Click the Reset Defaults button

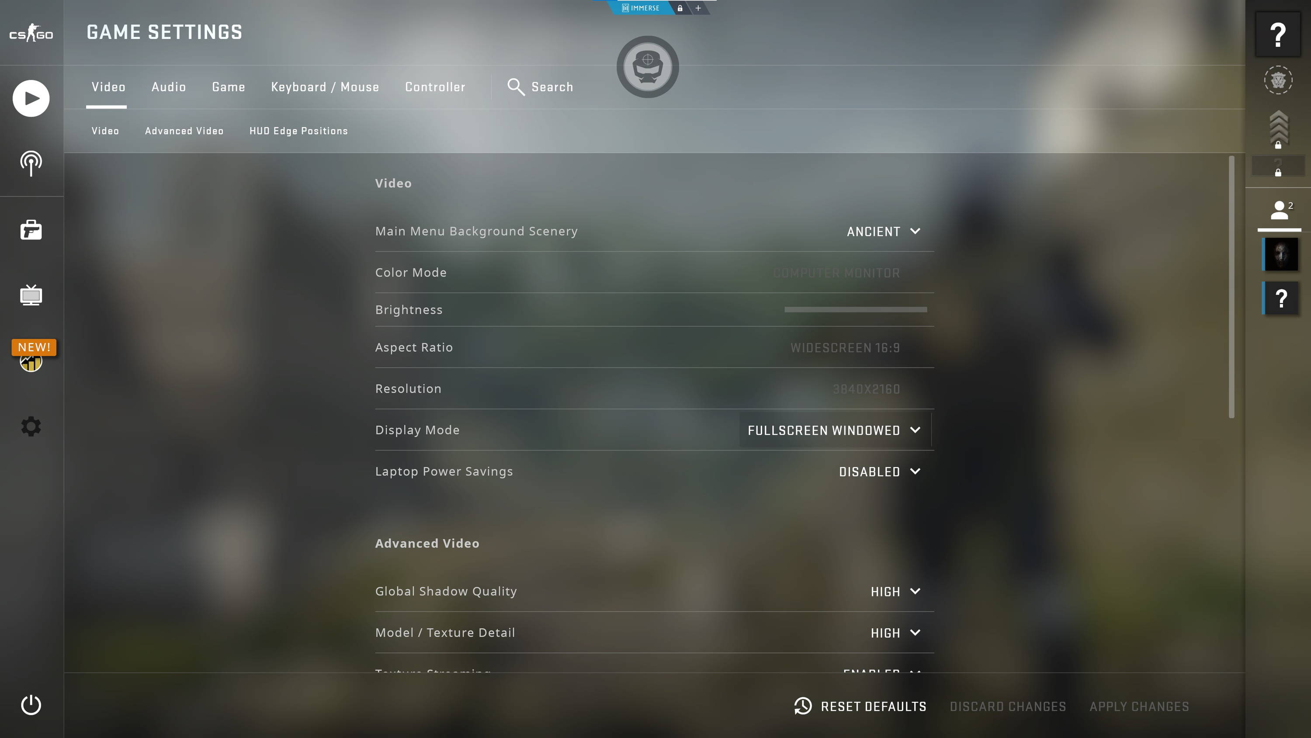pos(859,707)
